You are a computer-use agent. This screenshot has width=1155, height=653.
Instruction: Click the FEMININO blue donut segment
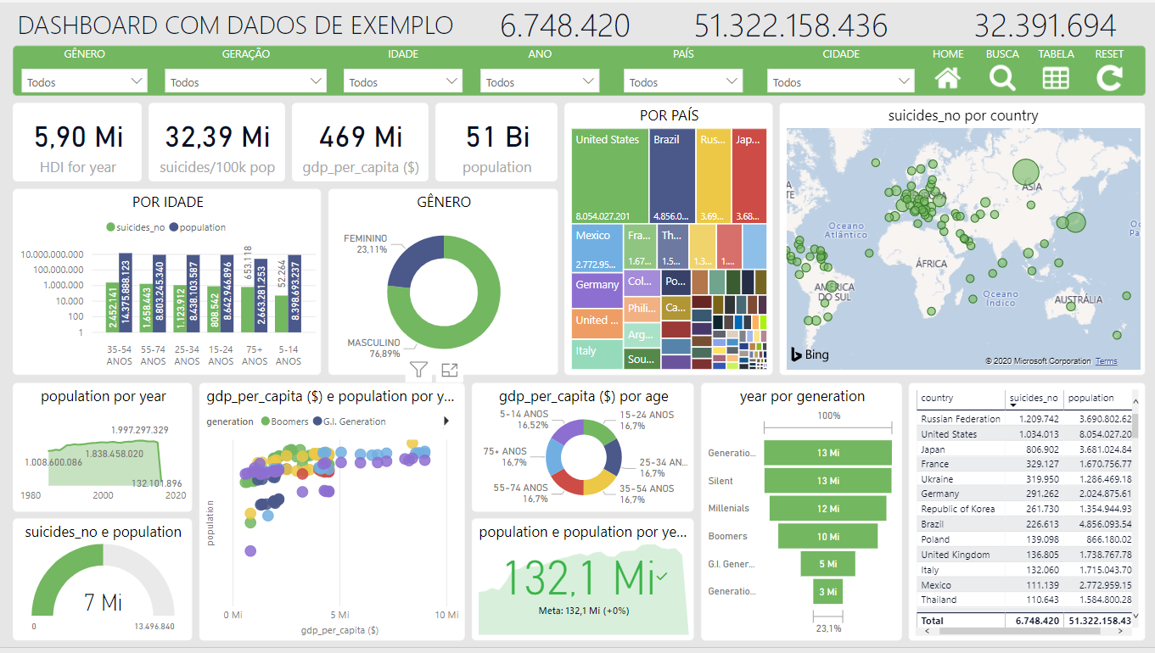click(x=414, y=259)
